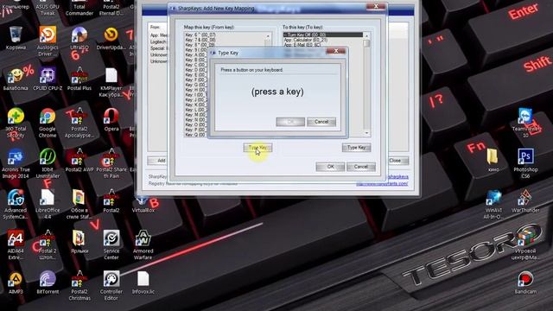Select 'App: E-Mail' in To key list
Screen dimensions: 553x311
[x=322, y=45]
